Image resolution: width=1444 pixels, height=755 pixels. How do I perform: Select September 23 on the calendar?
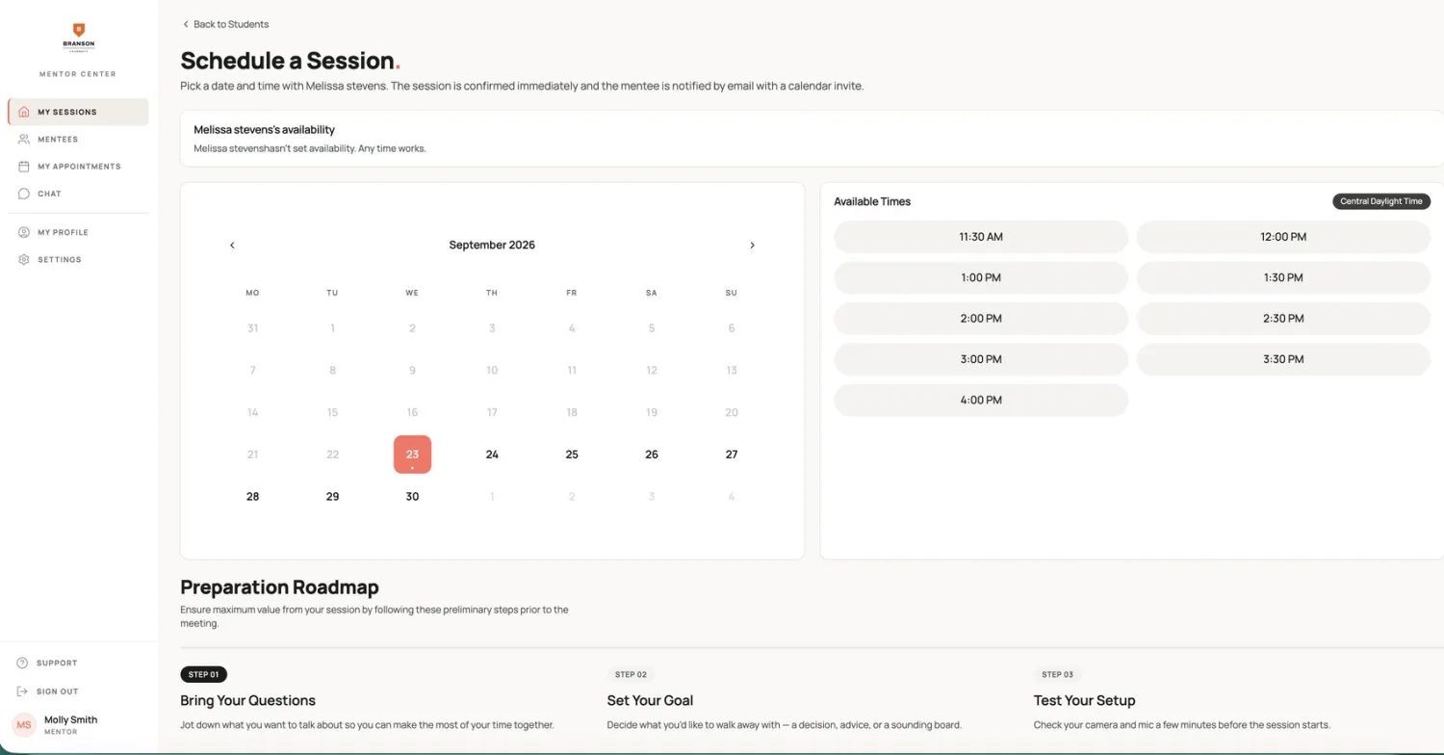pos(412,455)
